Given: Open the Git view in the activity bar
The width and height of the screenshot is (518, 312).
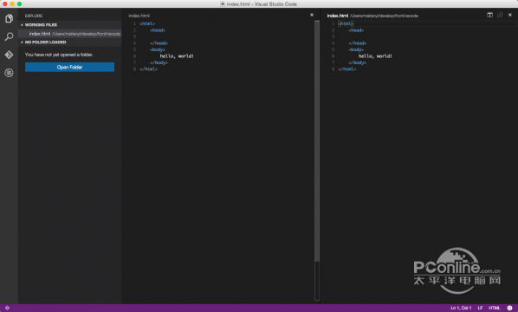Looking at the screenshot, I should (9, 55).
